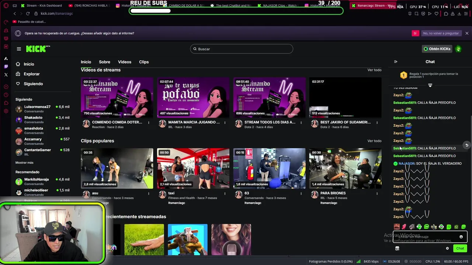This screenshot has height=265, width=472.
Task: Open the 03:22:37 stream video thumbnail
Action: tap(117, 98)
